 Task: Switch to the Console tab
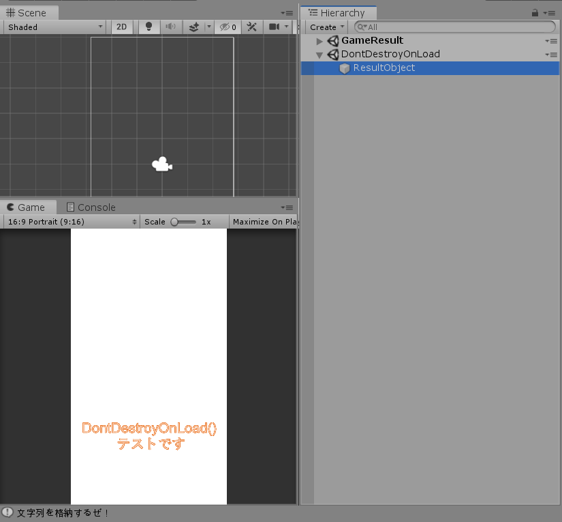click(89, 207)
